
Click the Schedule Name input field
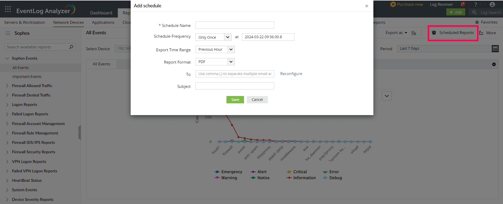click(235, 25)
